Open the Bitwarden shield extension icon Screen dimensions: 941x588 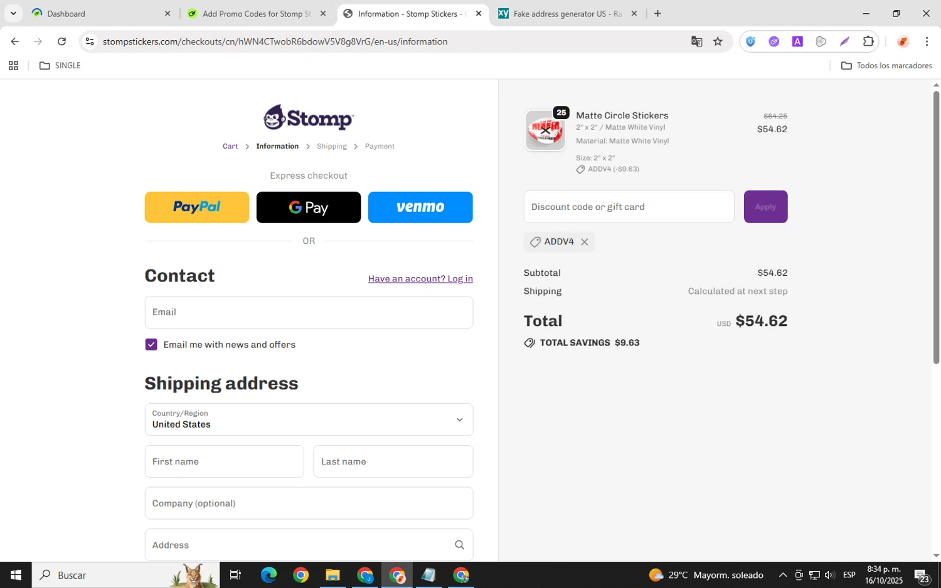pos(750,41)
